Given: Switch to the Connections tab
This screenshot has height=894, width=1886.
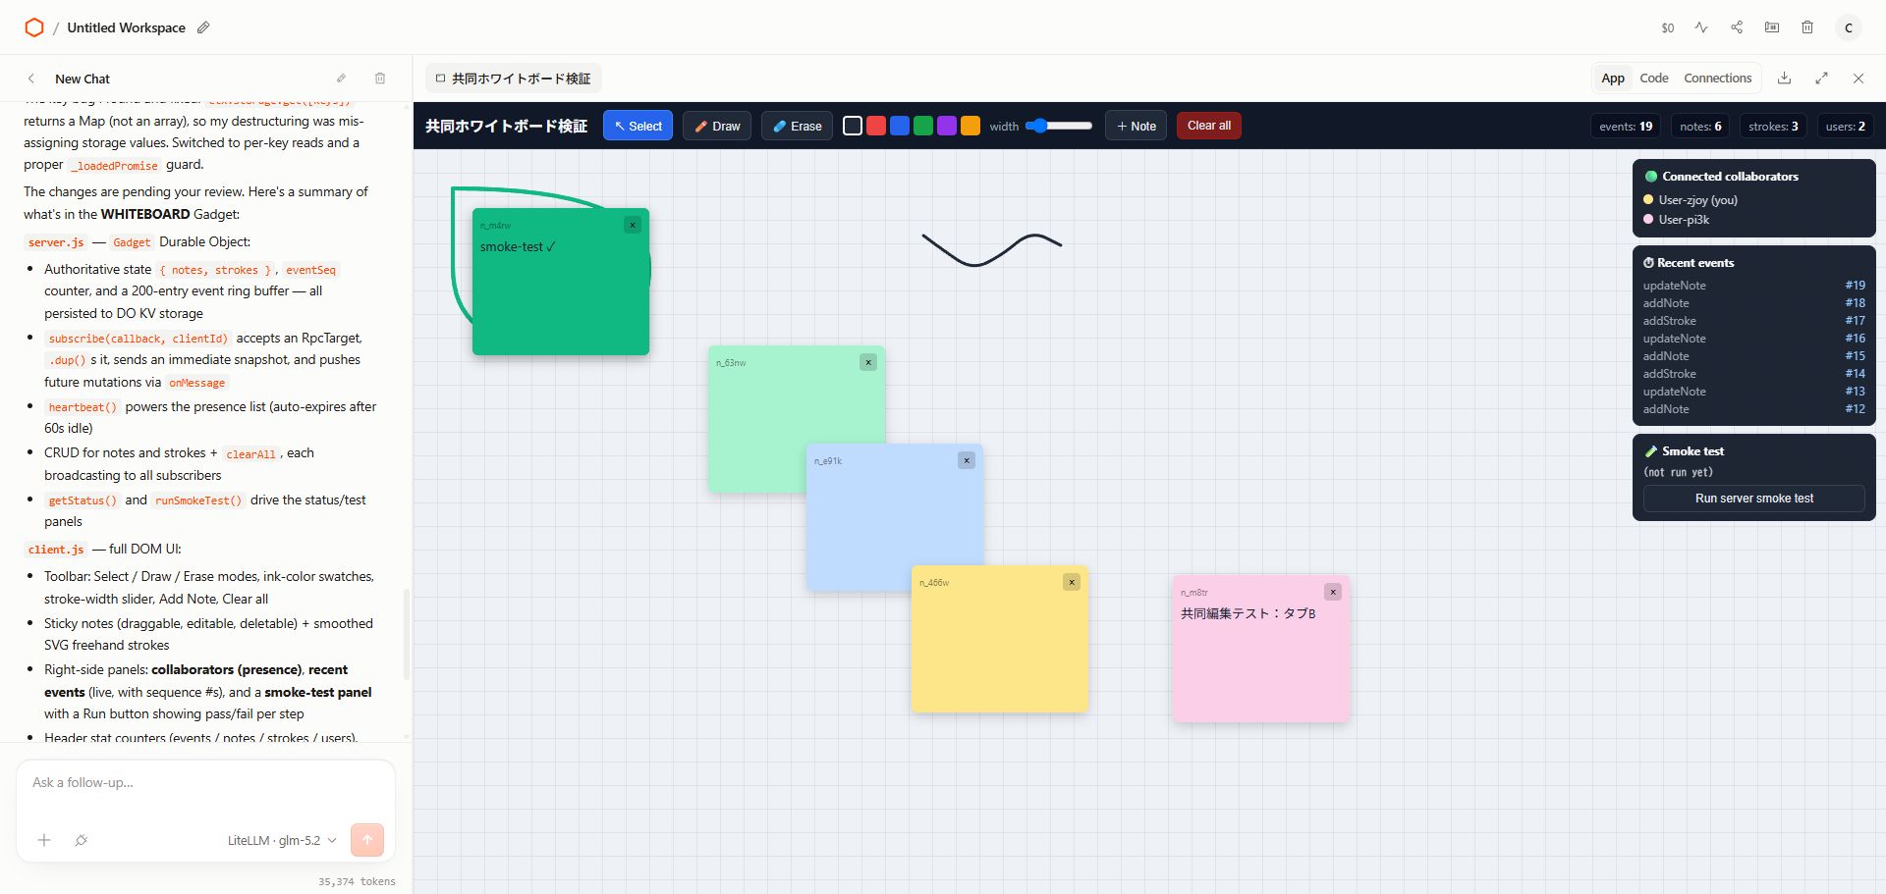Looking at the screenshot, I should (x=1717, y=79).
